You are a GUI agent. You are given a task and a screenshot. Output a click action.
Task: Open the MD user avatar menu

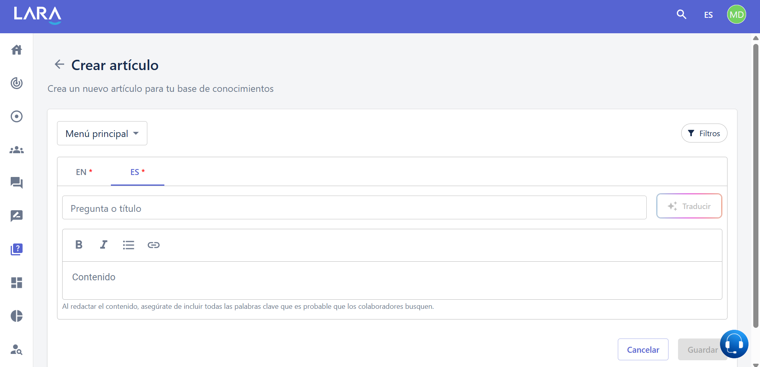736,15
